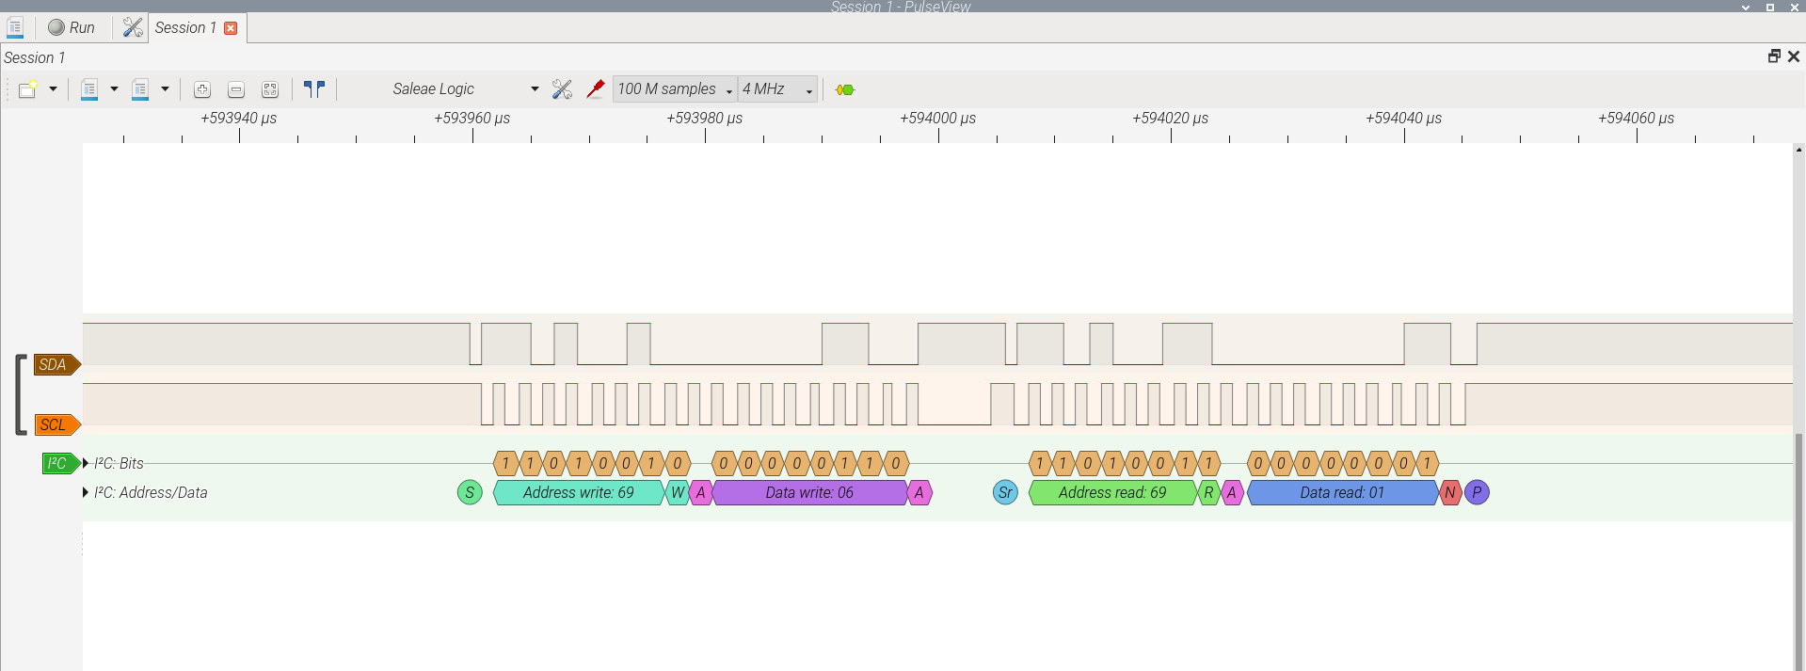Click the R read-bit annotation
Viewport: 1806px width, 671px height.
pyautogui.click(x=1209, y=492)
